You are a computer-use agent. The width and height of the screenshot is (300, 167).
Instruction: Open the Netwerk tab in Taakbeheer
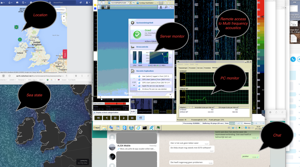point(215,68)
